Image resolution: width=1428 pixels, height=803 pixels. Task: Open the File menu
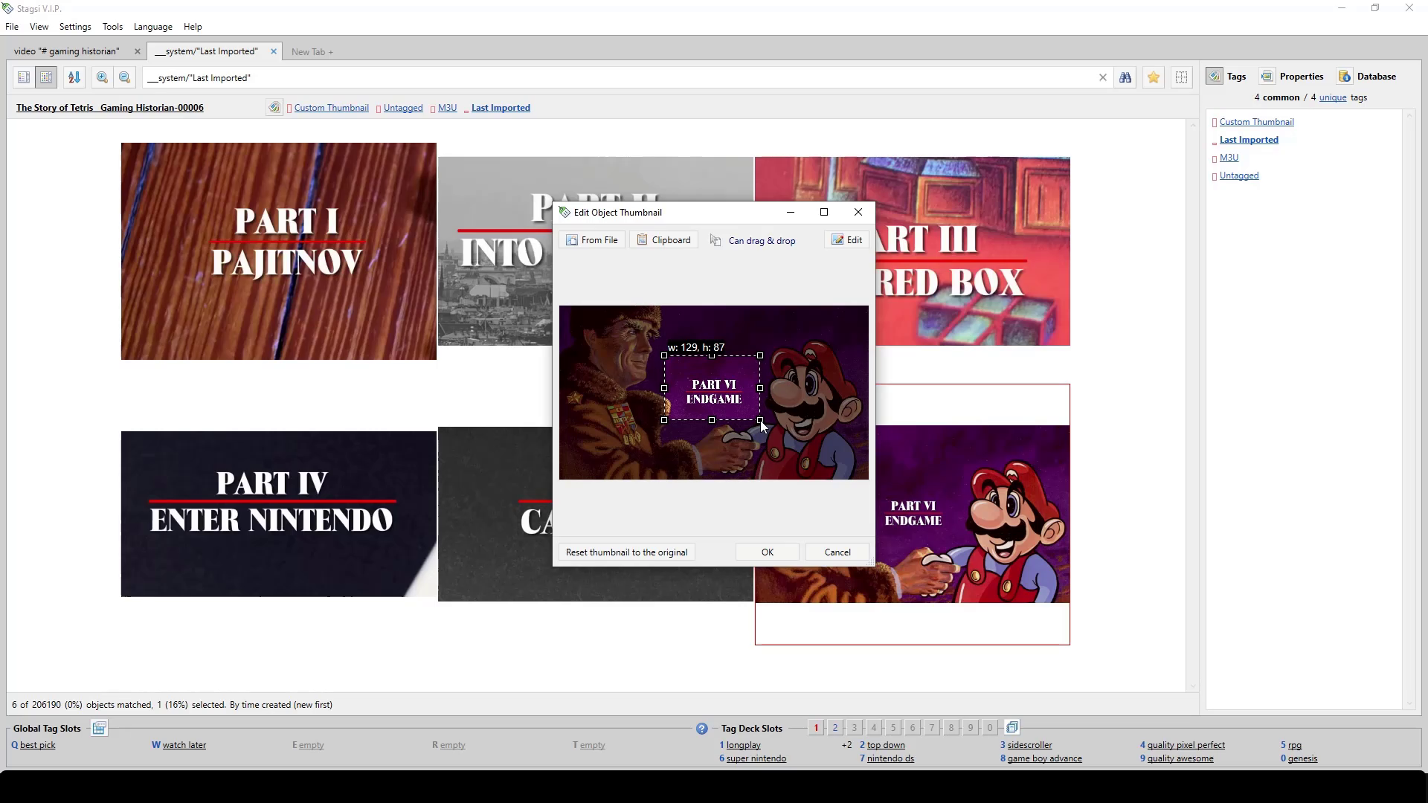12,27
